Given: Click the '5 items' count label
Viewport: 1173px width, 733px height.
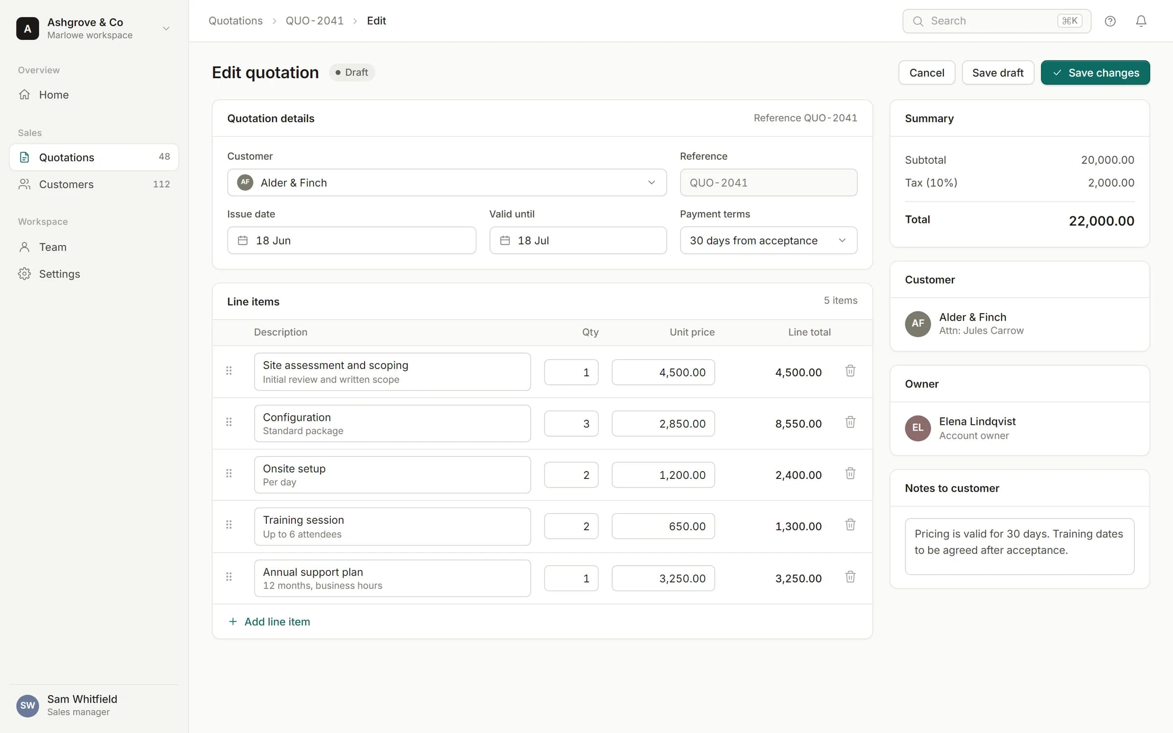Looking at the screenshot, I should coord(840,301).
